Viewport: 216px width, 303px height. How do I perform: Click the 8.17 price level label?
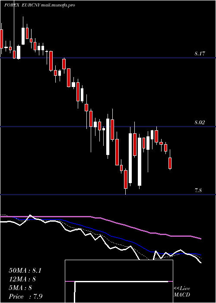tap(200, 54)
